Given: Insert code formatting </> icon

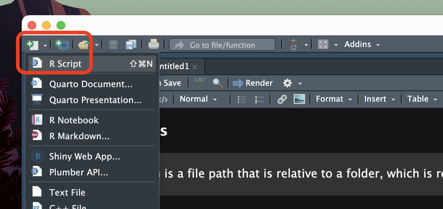Looking at the screenshot, I should [x=163, y=99].
